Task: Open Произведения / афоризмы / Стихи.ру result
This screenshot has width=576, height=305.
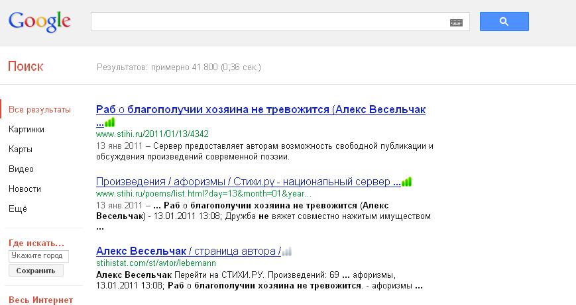Action: 248,181
